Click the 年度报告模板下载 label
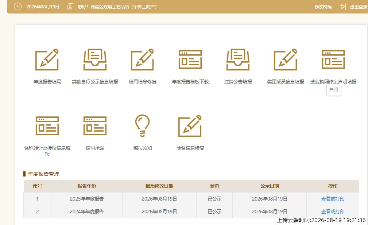 click(x=190, y=82)
